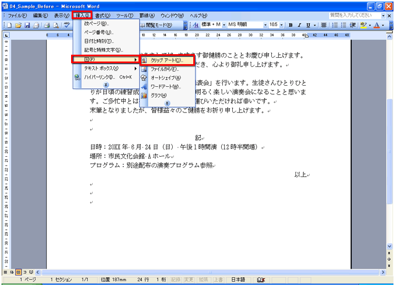Click the 日本語 language status entry
The image size is (395, 285).
(238, 279)
